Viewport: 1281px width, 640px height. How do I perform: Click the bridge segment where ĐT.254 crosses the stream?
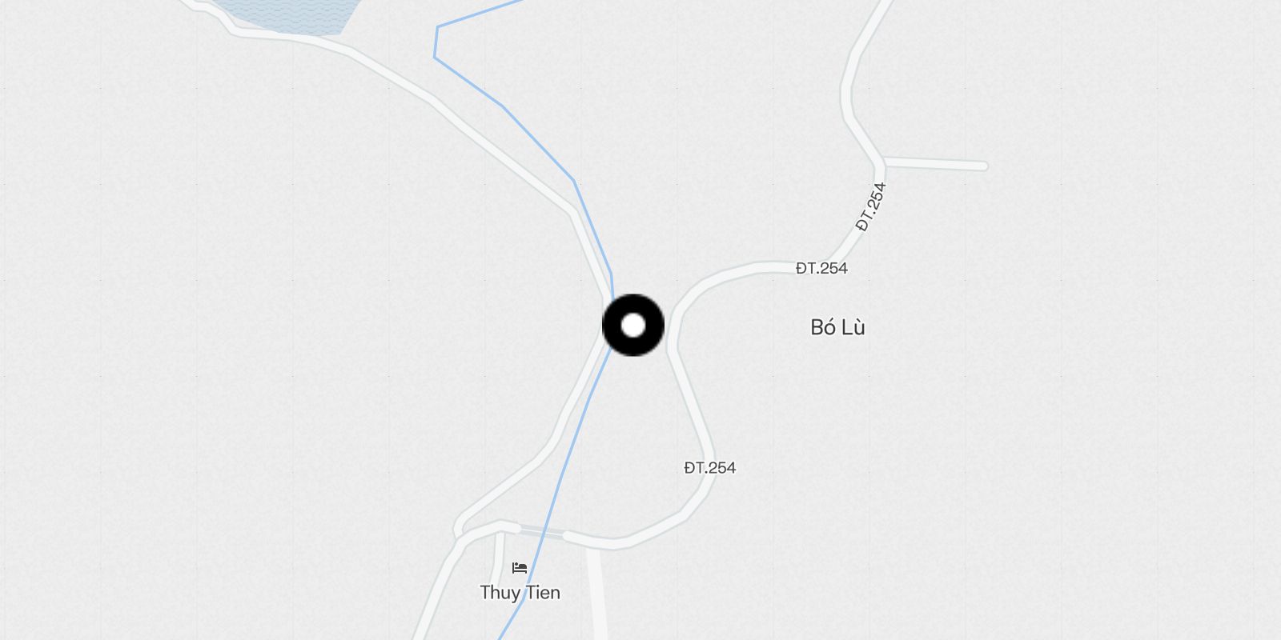[541, 531]
